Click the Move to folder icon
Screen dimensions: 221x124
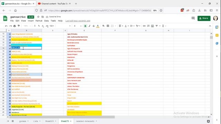(x=42, y=17)
